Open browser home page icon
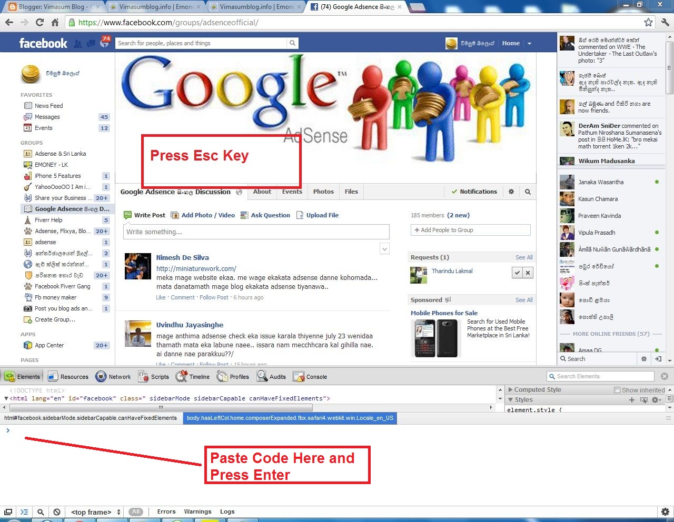This screenshot has width=674, height=522. pyautogui.click(x=55, y=22)
